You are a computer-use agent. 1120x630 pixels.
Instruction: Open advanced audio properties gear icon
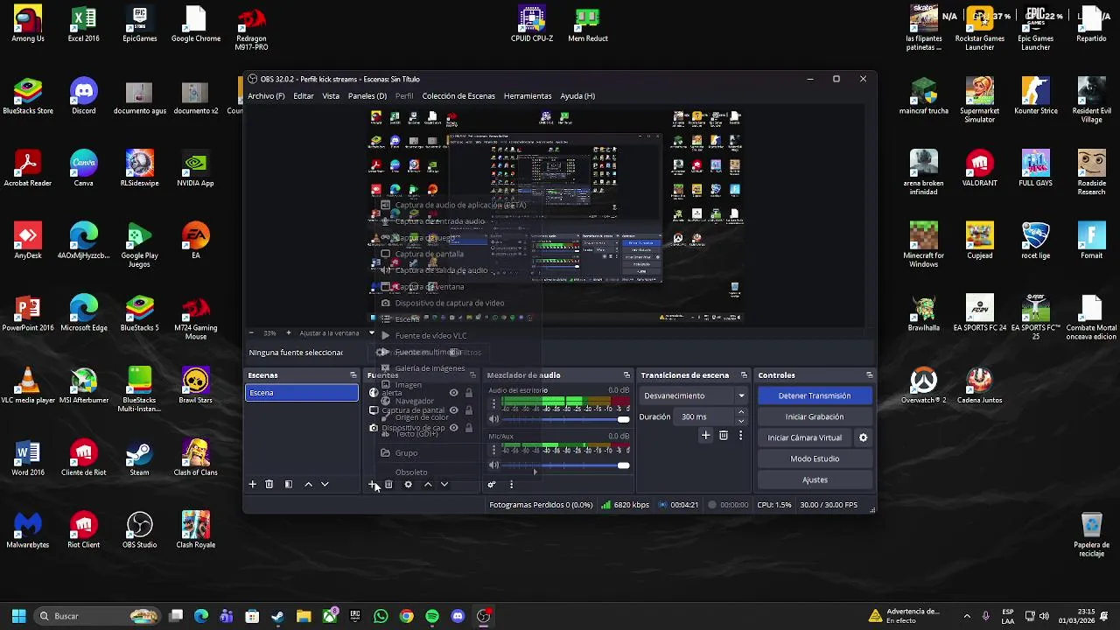tap(492, 484)
